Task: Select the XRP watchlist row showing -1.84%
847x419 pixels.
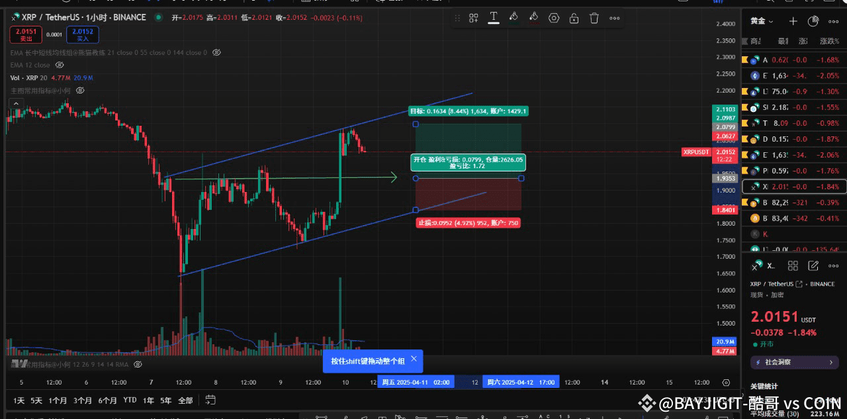Action: click(x=794, y=187)
